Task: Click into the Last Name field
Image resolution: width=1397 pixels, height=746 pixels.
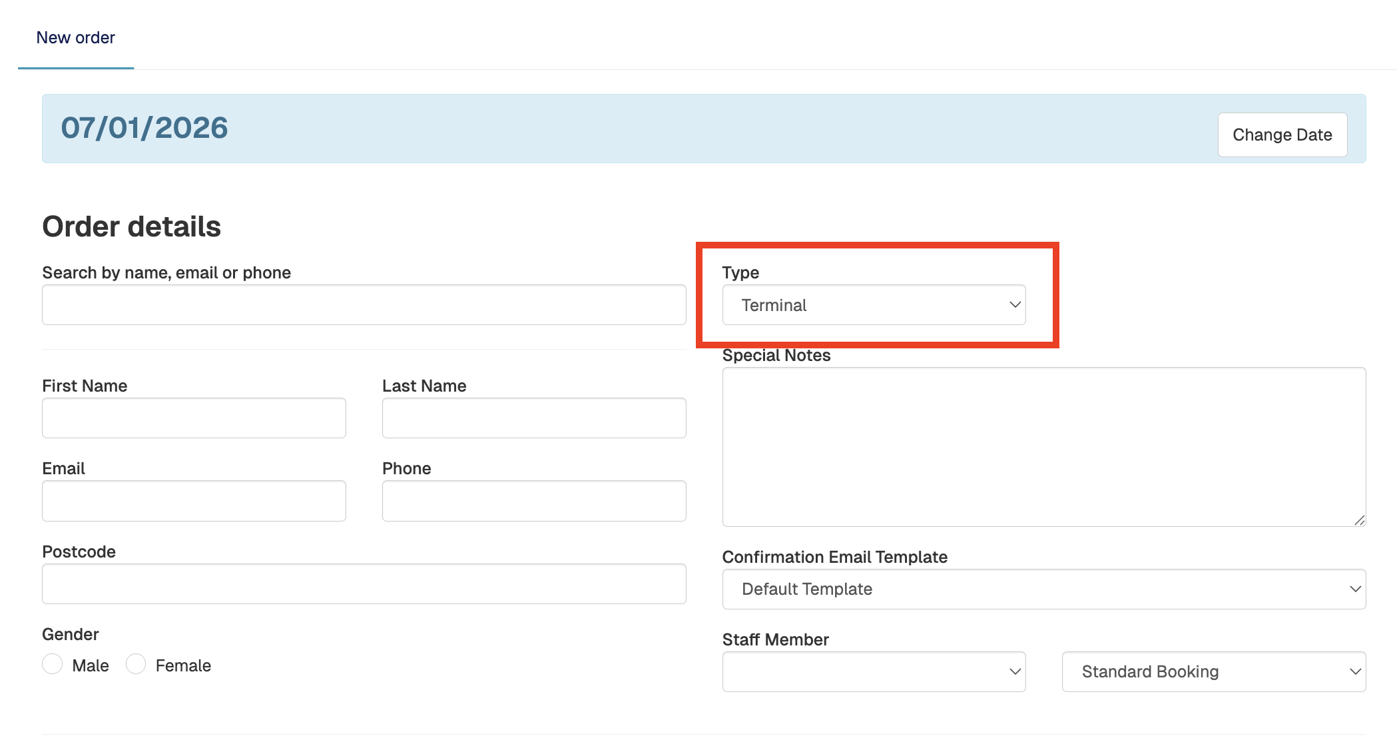Action: 533,418
